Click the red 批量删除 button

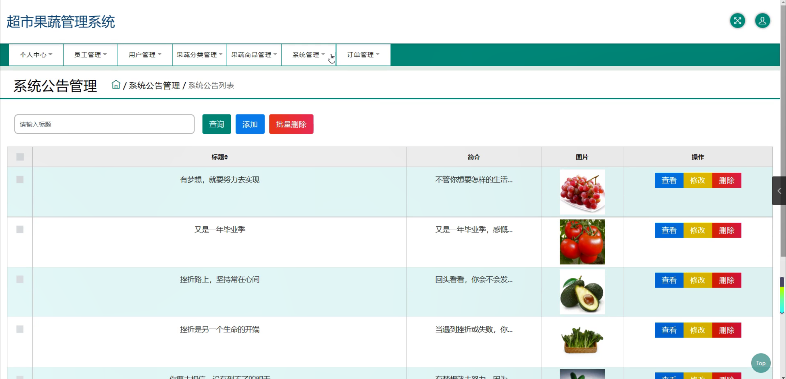pos(291,124)
